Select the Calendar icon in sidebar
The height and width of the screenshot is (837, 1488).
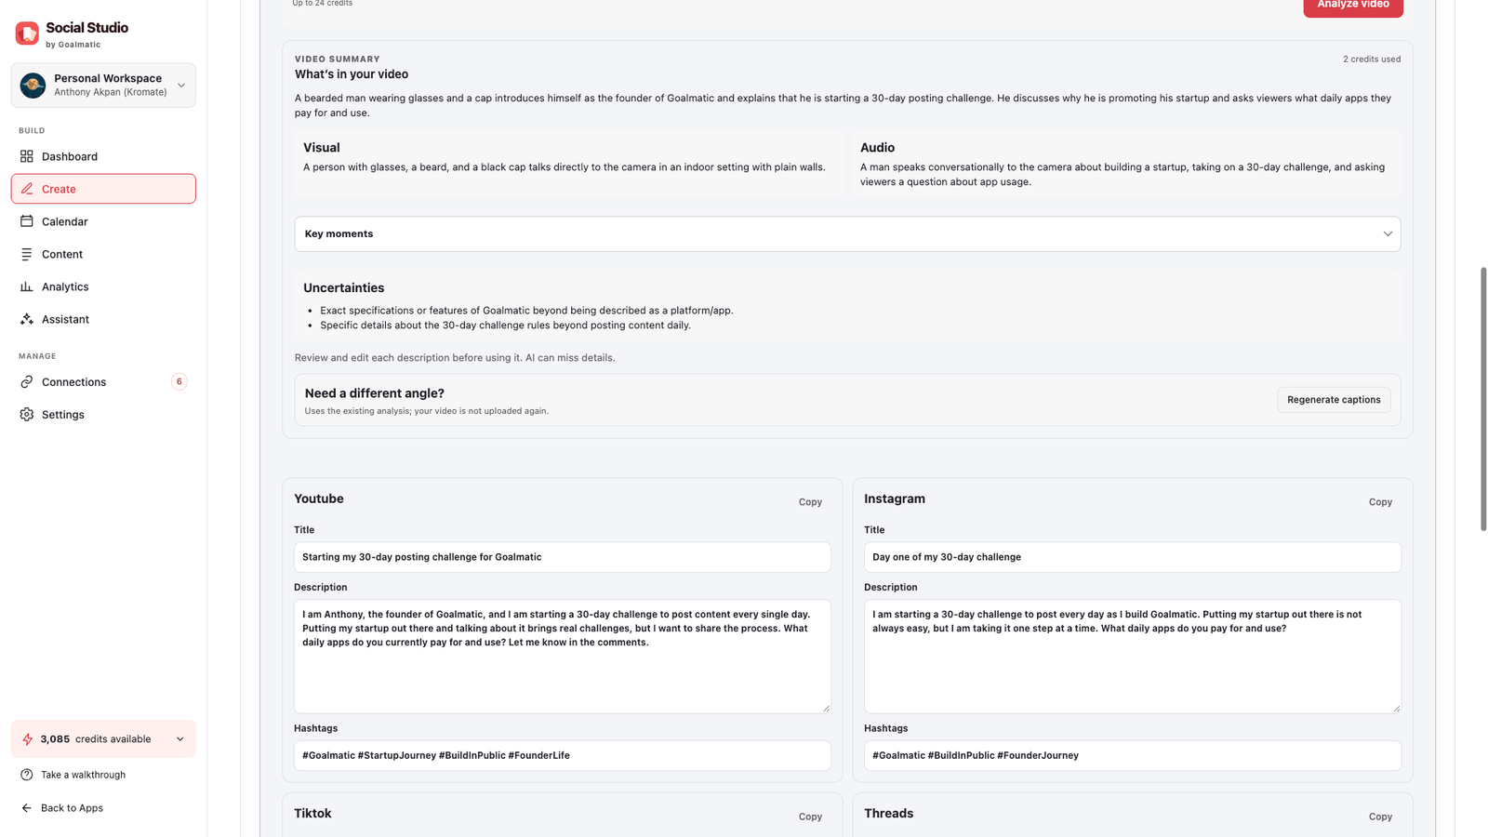tap(26, 221)
